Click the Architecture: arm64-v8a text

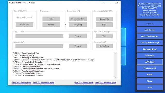point(150,15)
